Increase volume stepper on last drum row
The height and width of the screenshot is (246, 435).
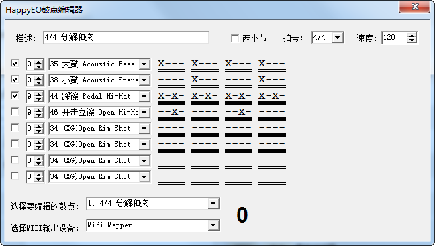[x=38, y=174]
